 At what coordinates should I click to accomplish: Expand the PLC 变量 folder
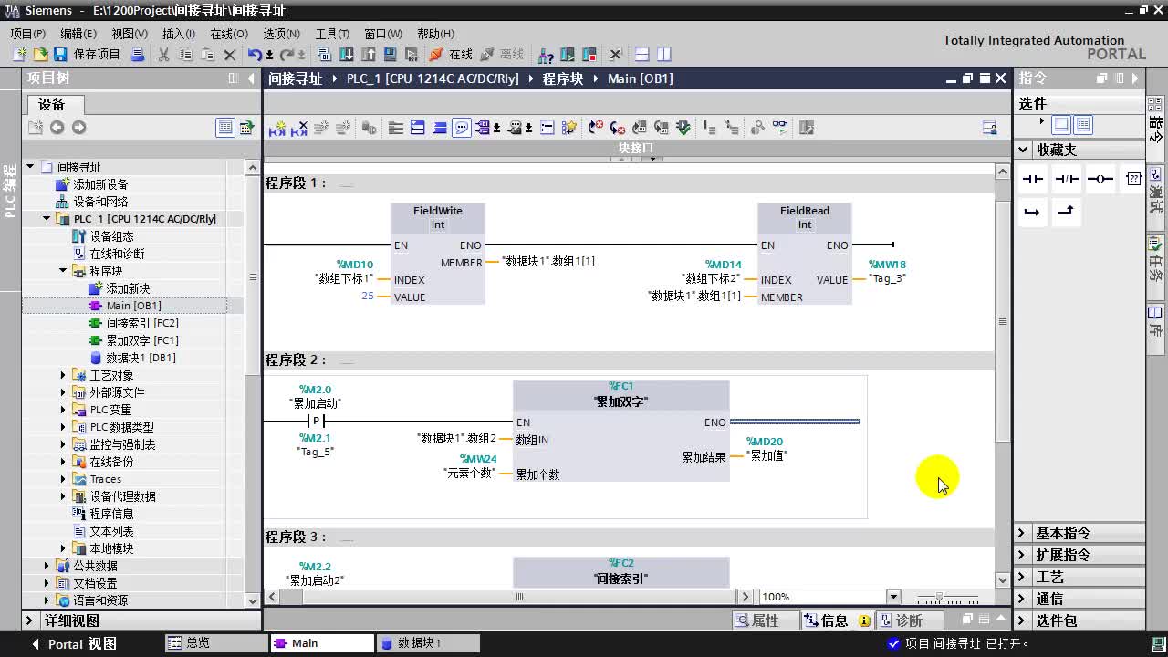point(63,410)
